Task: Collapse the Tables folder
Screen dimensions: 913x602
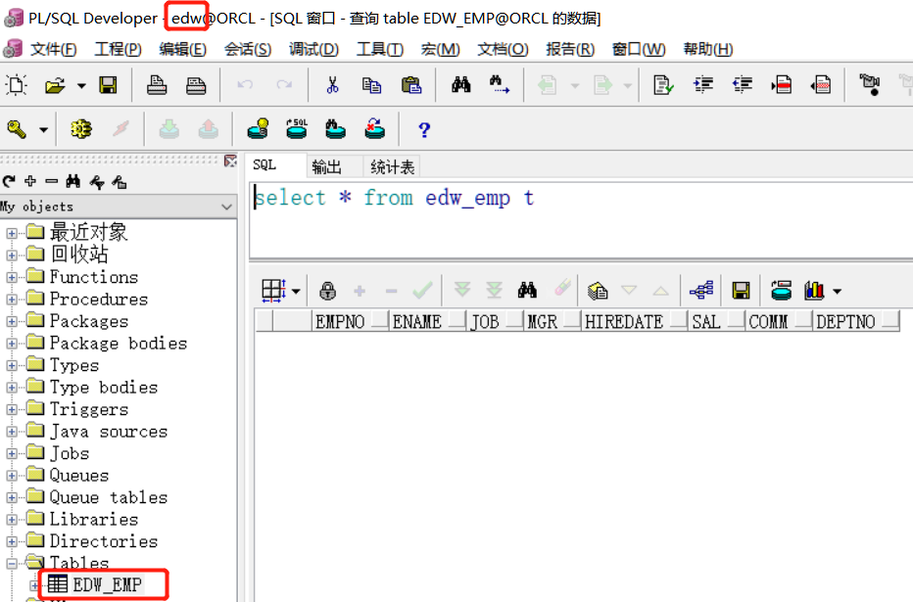Action: click(12, 564)
